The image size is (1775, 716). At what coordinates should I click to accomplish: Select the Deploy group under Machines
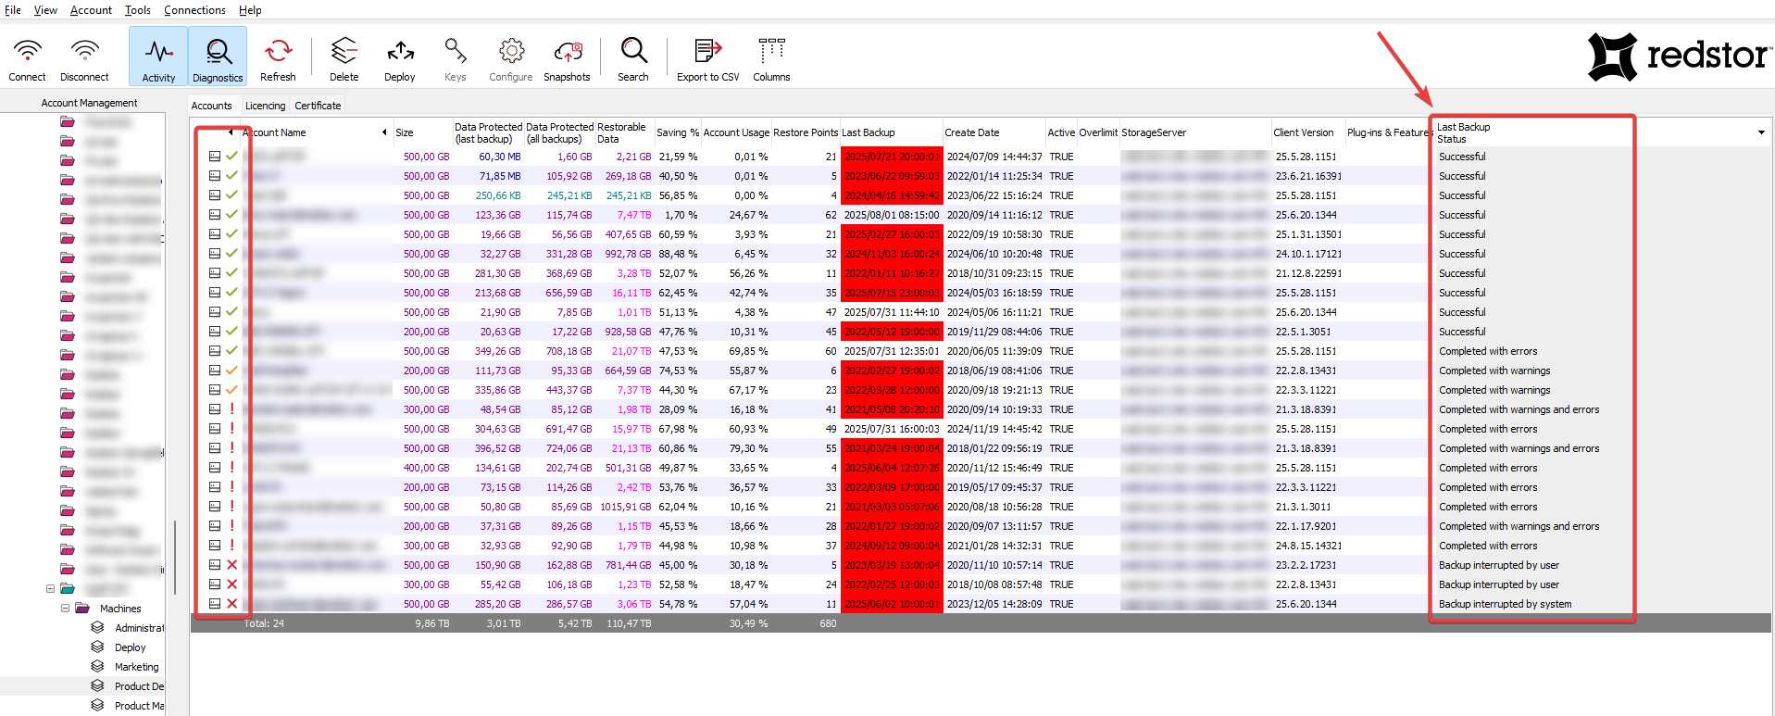coord(130,647)
